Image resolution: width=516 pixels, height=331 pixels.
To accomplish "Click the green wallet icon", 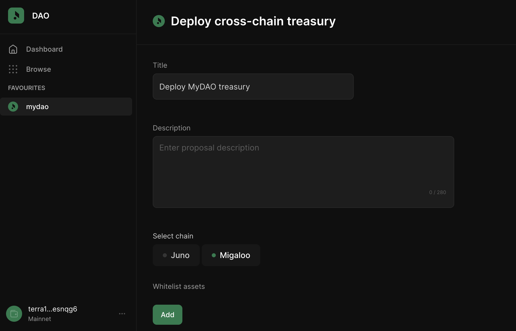I will 14,314.
